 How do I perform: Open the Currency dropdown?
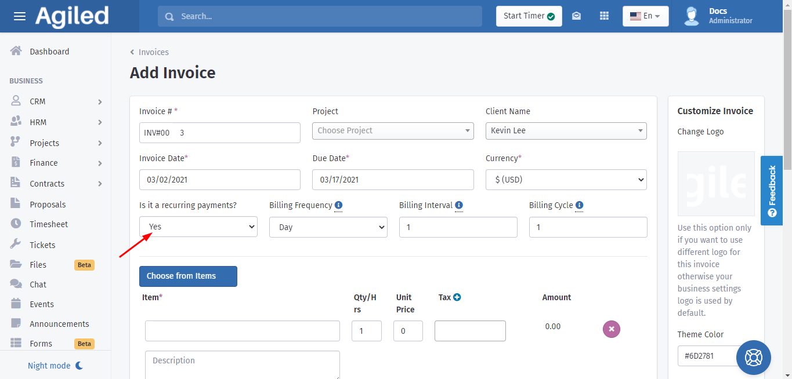(x=566, y=180)
